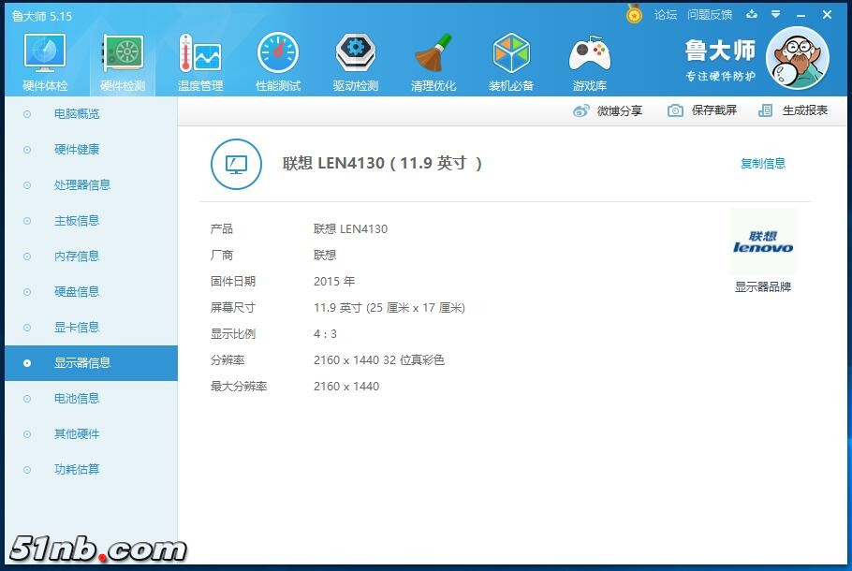Screen dimensions: 852x571
Task: Click the 复制信息 copy info link
Action: click(x=763, y=162)
